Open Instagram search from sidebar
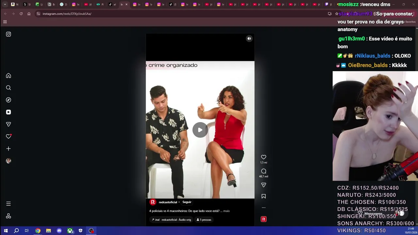Viewport: 418px width, 235px height. click(x=8, y=88)
